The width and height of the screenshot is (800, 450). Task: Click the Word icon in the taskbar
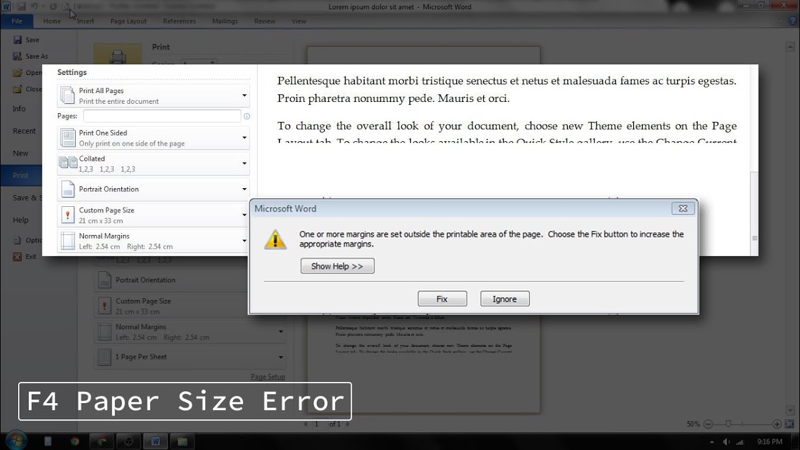click(x=156, y=441)
